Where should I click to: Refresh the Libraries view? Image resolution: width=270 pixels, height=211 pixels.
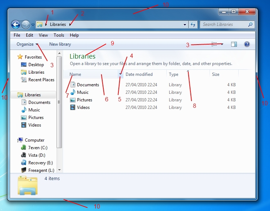pyautogui.click(x=193, y=25)
